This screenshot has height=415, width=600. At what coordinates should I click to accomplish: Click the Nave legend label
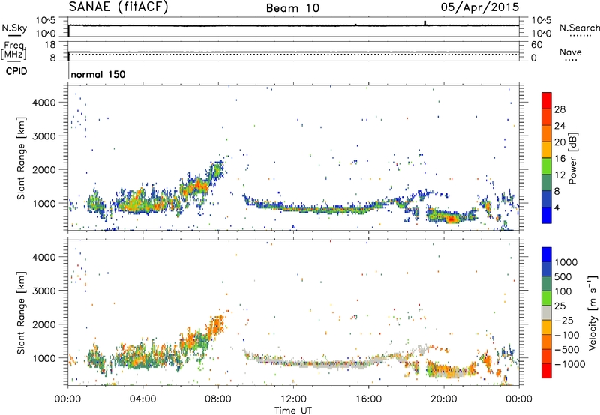[x=571, y=52]
